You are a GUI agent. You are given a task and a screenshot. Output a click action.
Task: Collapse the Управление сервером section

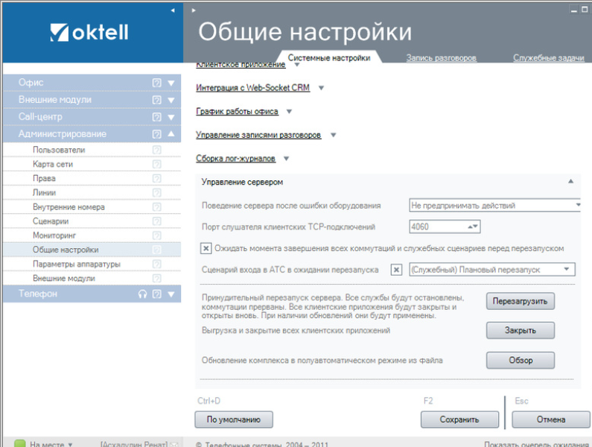click(x=570, y=182)
